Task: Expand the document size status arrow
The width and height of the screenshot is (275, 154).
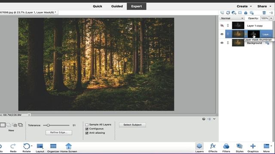Action: [29, 115]
